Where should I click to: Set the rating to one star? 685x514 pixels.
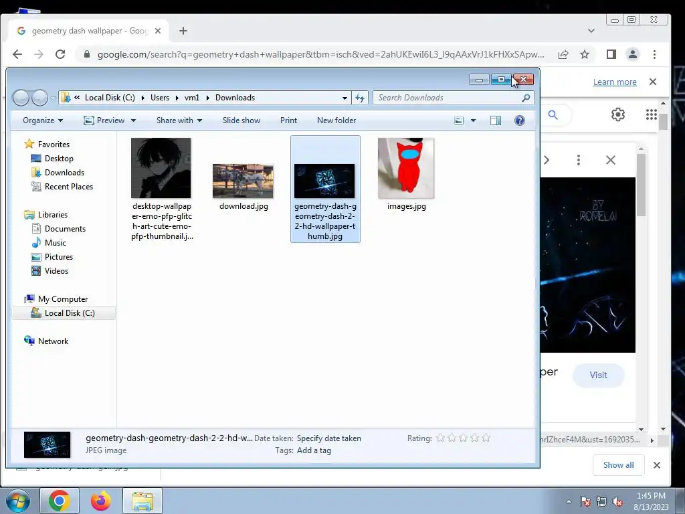point(440,438)
